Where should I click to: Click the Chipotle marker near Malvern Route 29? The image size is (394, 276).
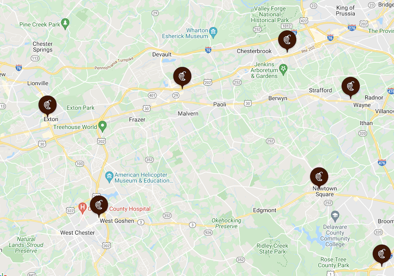[x=182, y=77]
